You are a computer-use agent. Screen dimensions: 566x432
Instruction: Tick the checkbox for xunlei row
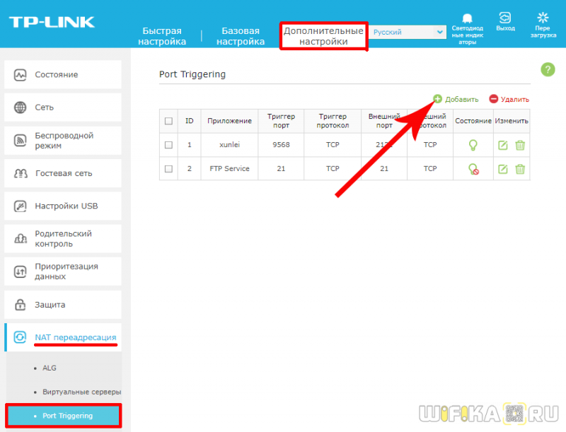[168, 145]
